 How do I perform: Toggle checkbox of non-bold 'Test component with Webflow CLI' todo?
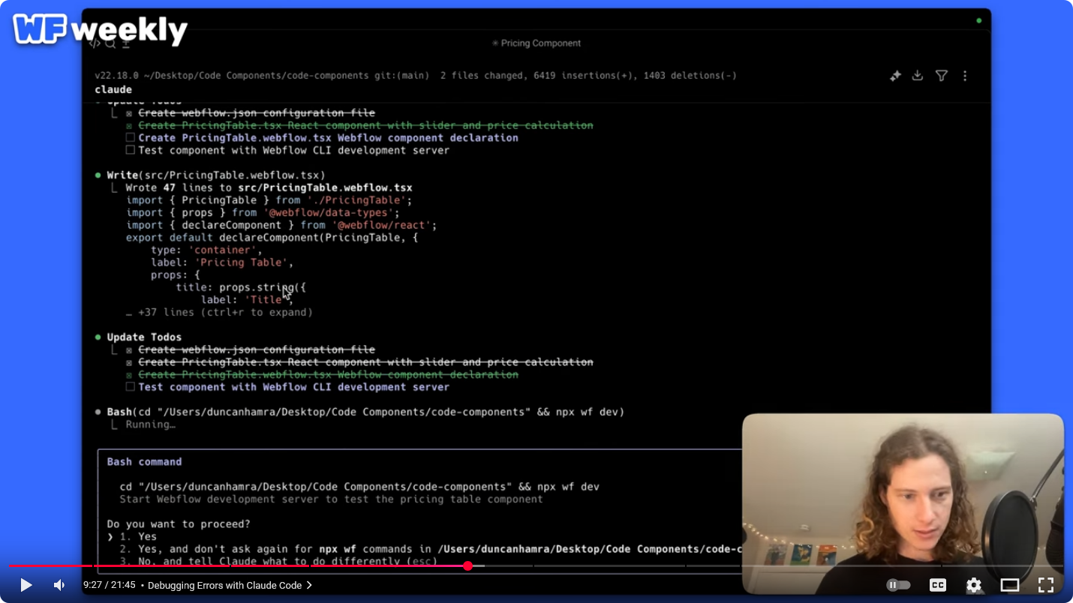tap(130, 151)
